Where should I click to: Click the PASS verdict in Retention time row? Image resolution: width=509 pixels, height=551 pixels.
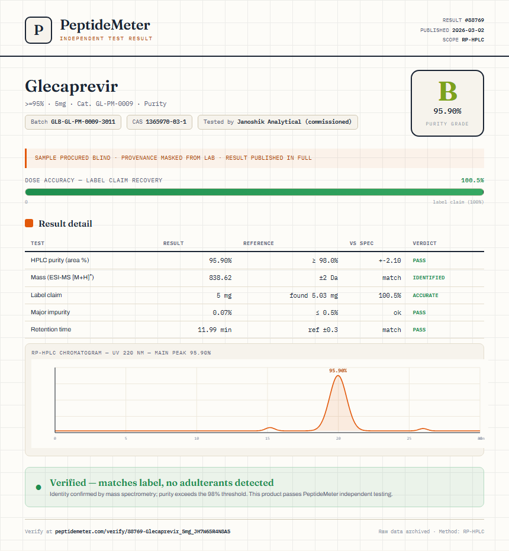click(419, 330)
